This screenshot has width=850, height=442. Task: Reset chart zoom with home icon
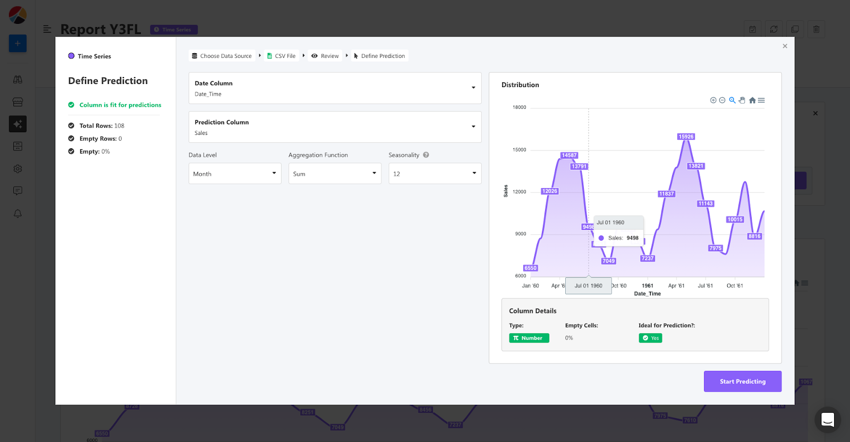[x=752, y=100]
